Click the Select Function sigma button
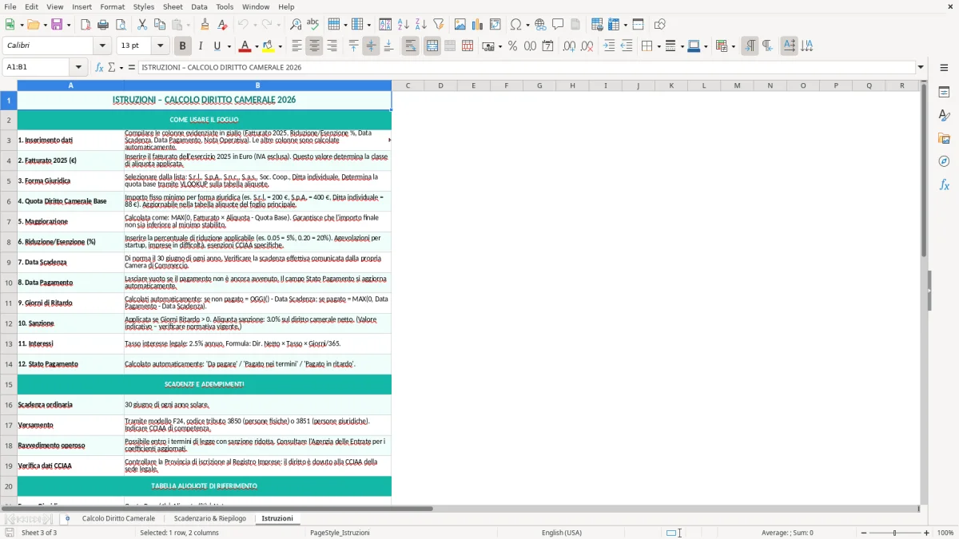The height and width of the screenshot is (539, 959). click(111, 67)
